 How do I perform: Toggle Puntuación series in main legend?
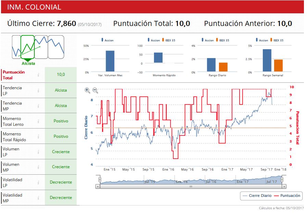pos(287,196)
